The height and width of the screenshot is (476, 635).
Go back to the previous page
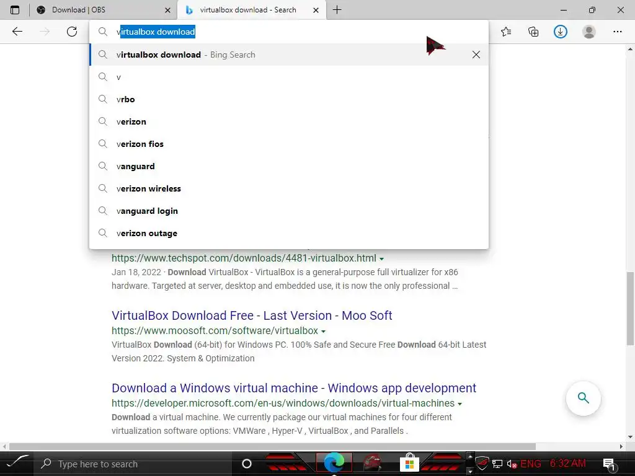click(17, 32)
